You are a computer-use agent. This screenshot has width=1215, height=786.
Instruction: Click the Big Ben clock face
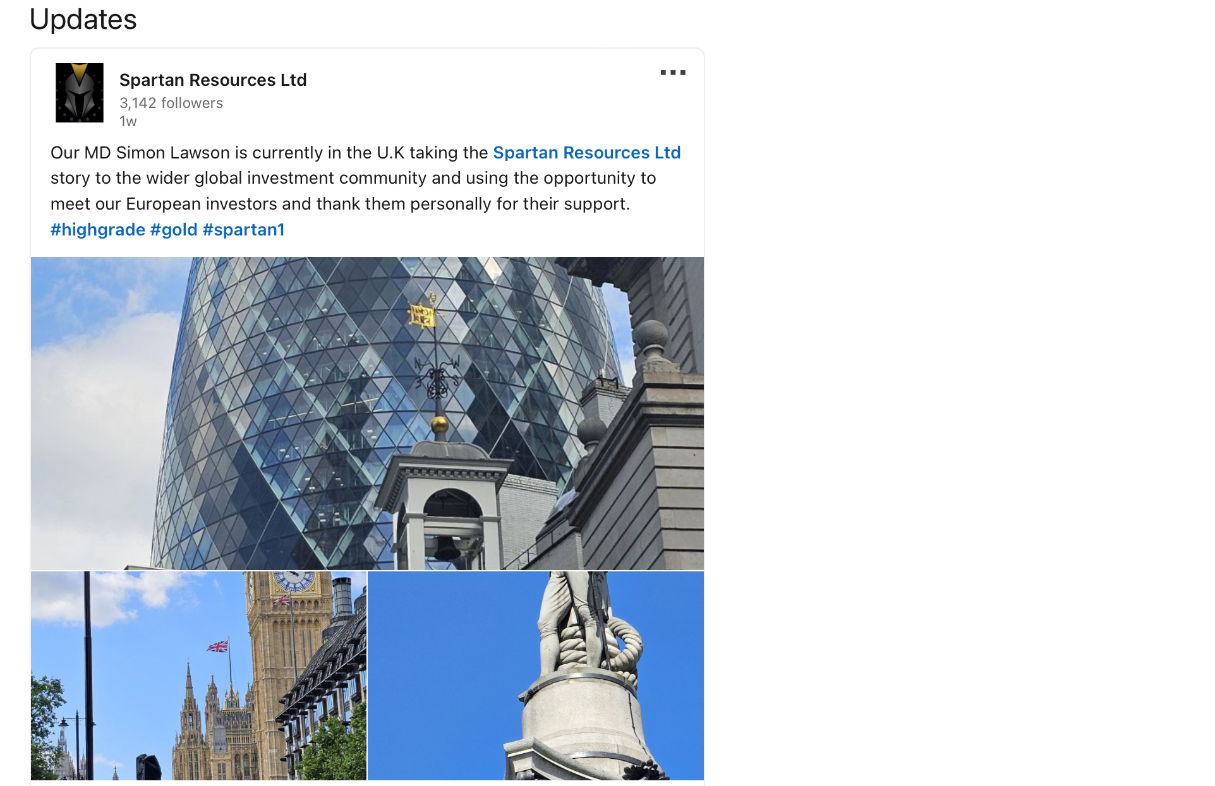[x=294, y=580]
